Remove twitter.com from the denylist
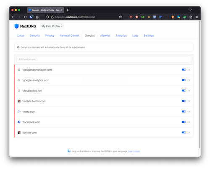 tap(189, 132)
